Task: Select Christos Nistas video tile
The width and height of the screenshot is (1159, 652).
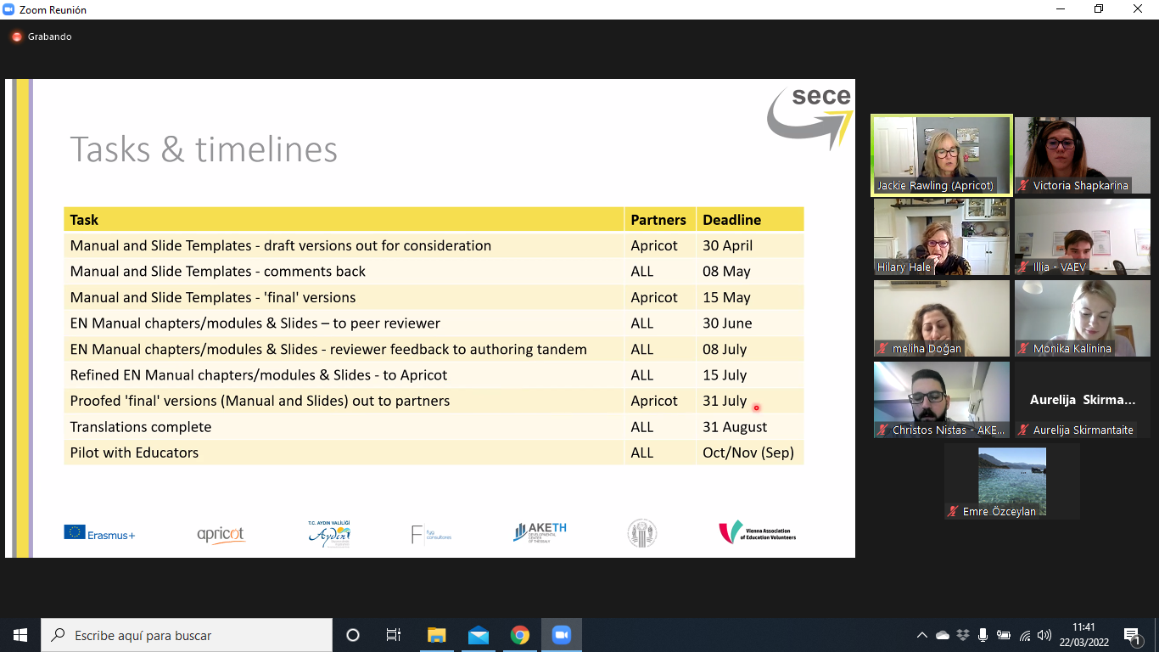Action: [942, 400]
